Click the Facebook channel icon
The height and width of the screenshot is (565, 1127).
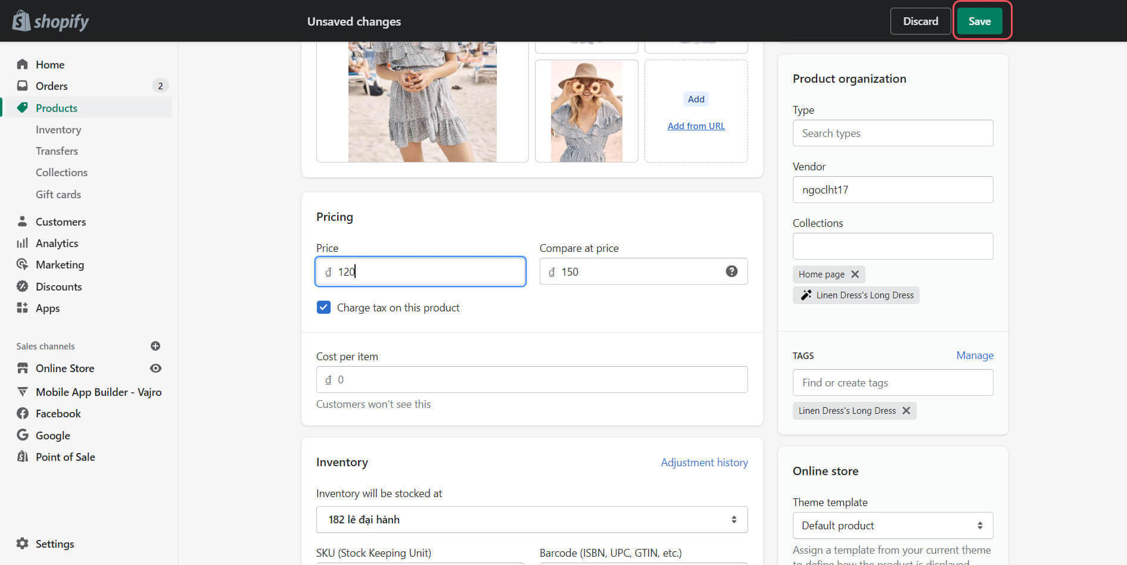(x=22, y=413)
